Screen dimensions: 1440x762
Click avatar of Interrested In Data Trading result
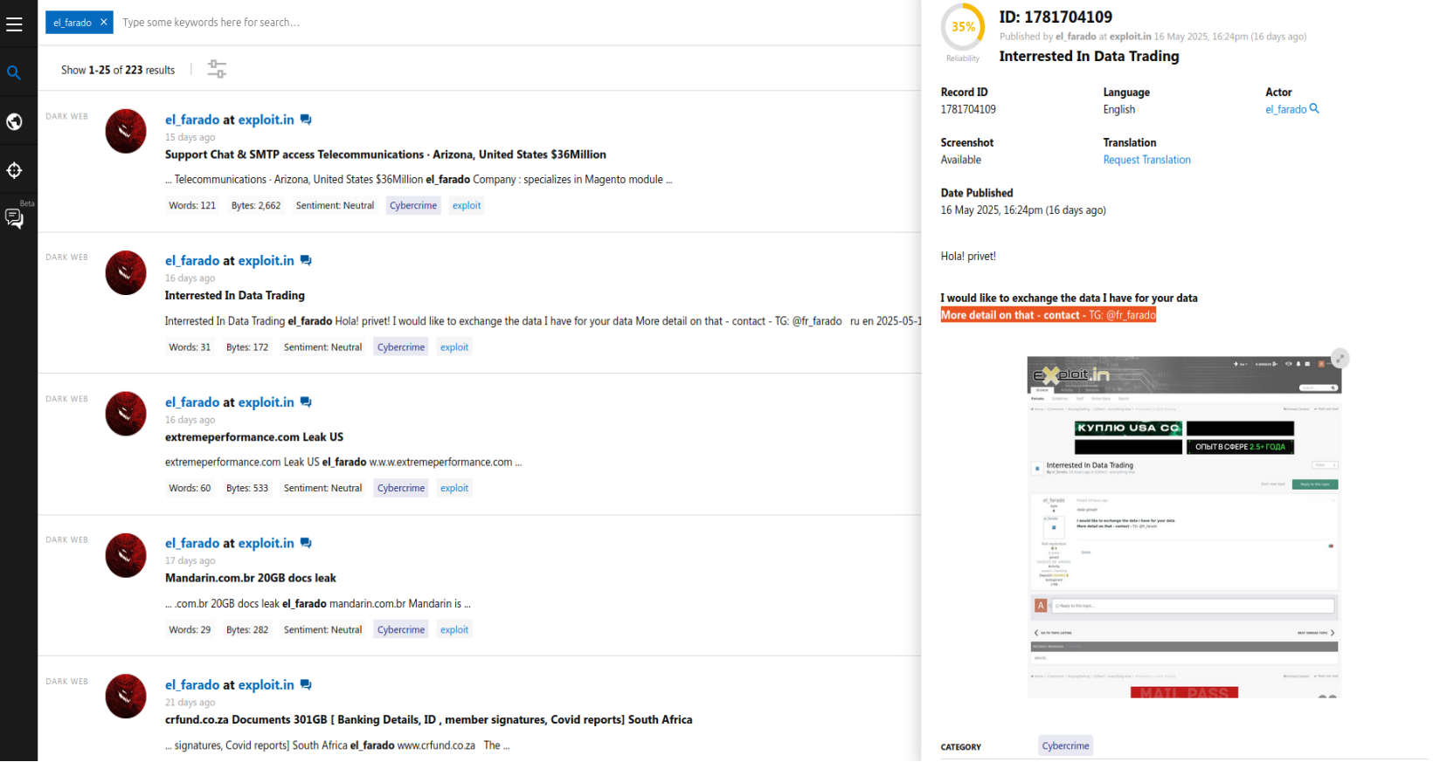pyautogui.click(x=126, y=272)
